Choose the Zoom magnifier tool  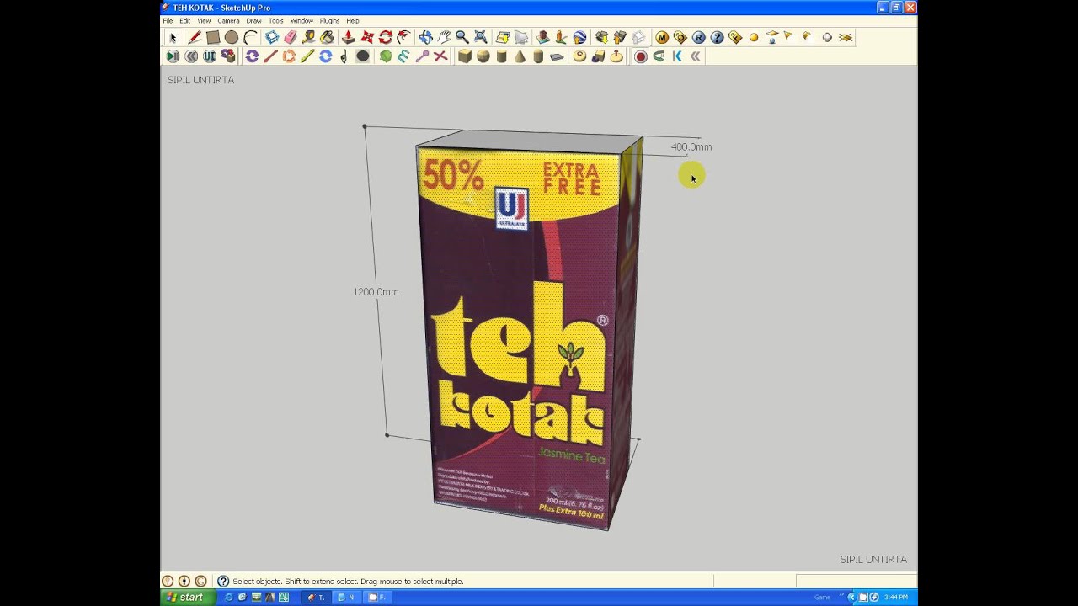pyautogui.click(x=462, y=37)
